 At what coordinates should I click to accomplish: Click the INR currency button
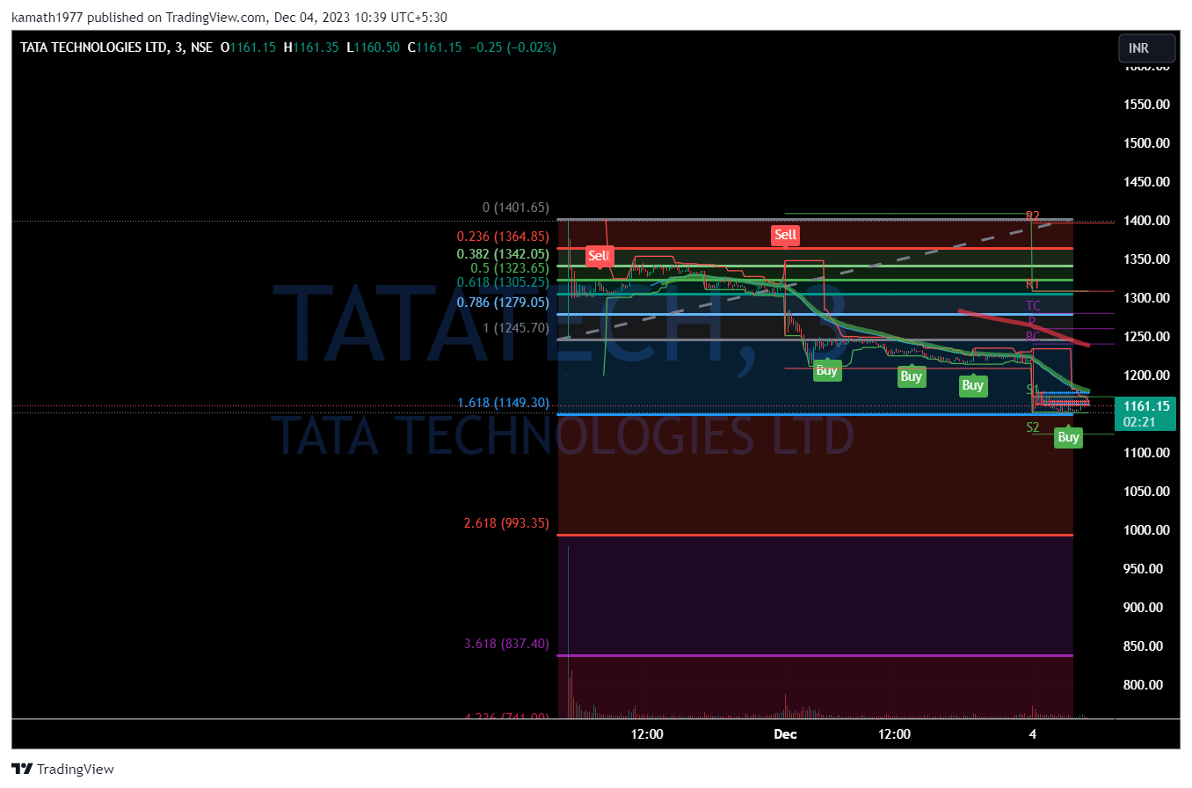[x=1148, y=48]
